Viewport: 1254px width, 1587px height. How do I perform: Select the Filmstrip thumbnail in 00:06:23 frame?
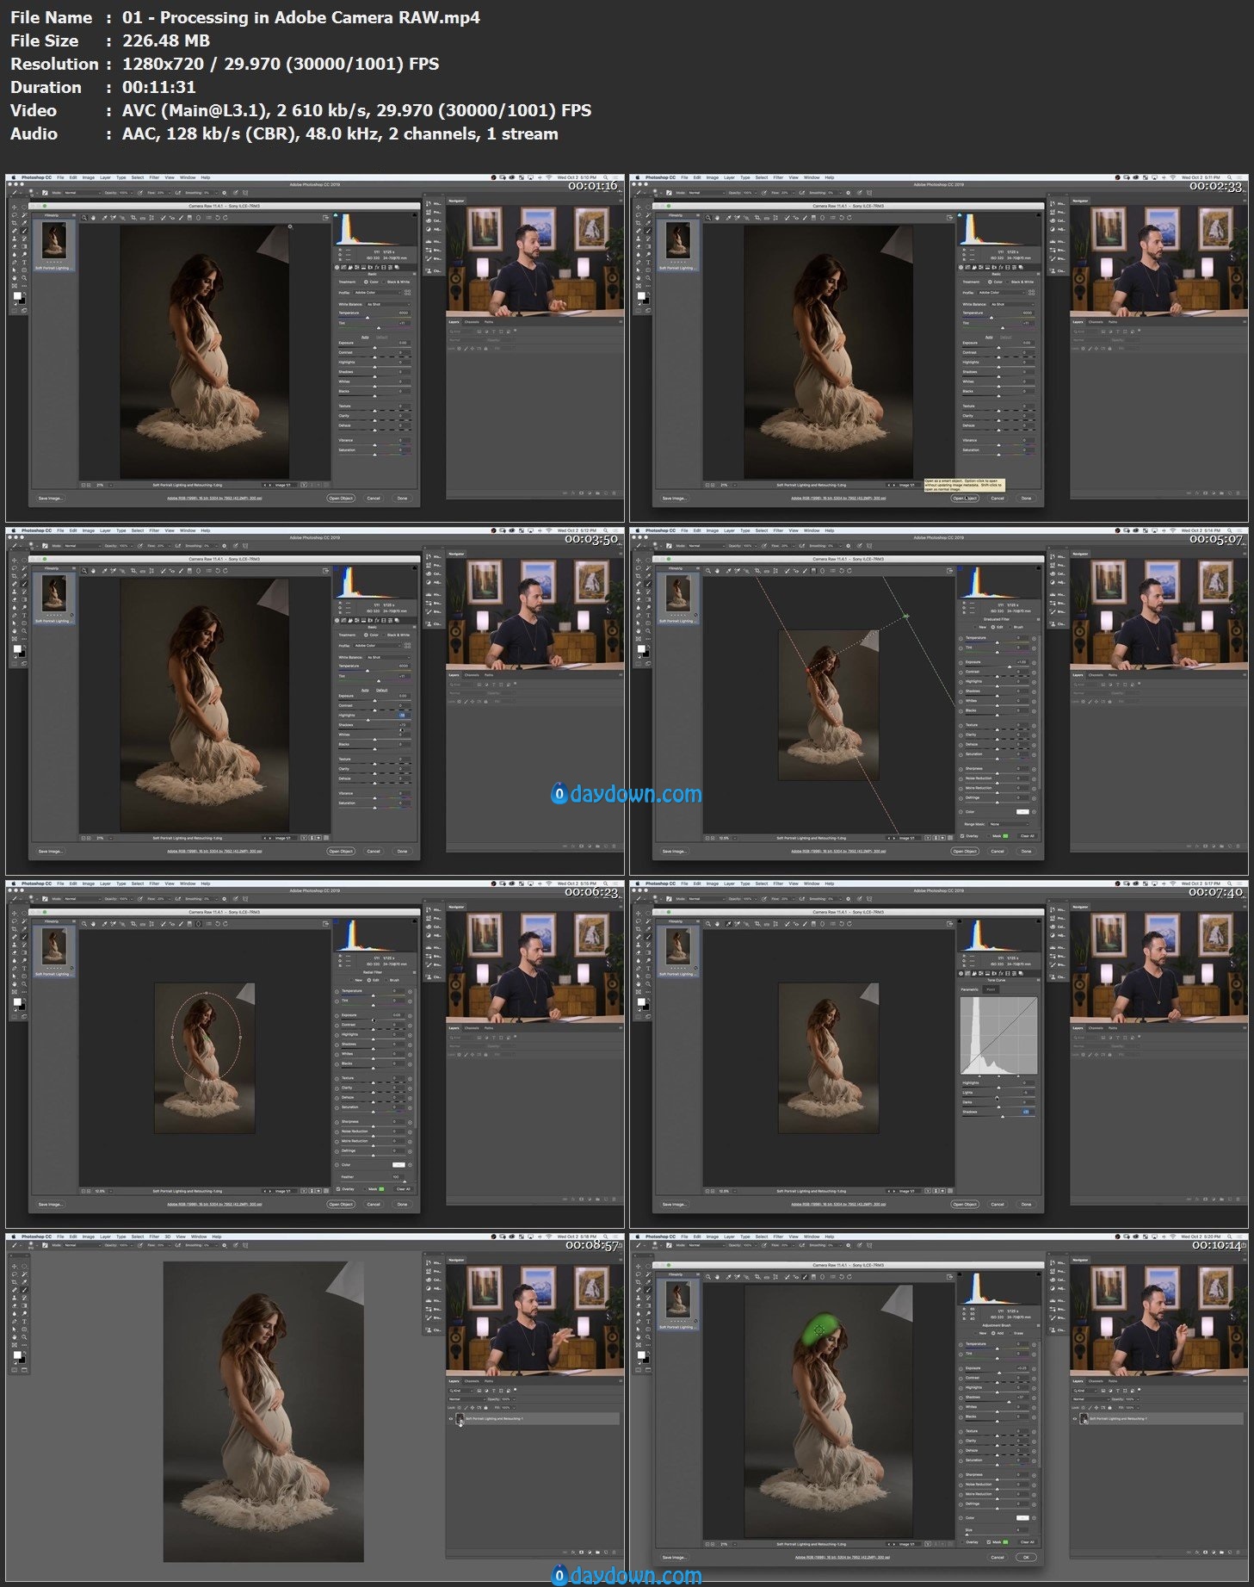[53, 947]
